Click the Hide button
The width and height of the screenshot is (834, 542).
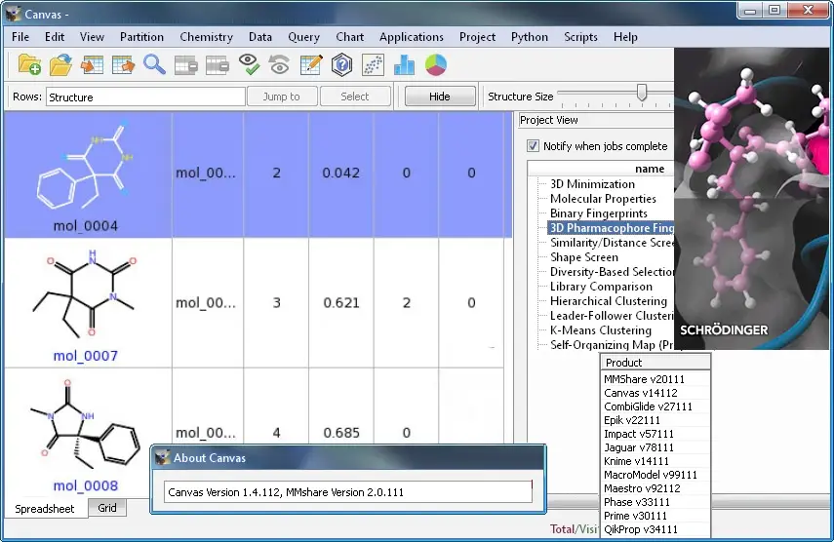[439, 97]
